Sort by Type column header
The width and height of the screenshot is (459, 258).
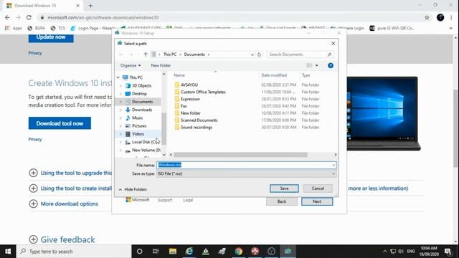click(306, 75)
